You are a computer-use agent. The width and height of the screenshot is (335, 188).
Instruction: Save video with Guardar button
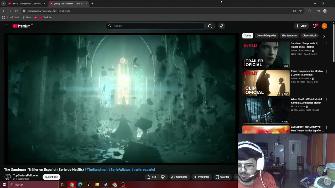pos(222,177)
